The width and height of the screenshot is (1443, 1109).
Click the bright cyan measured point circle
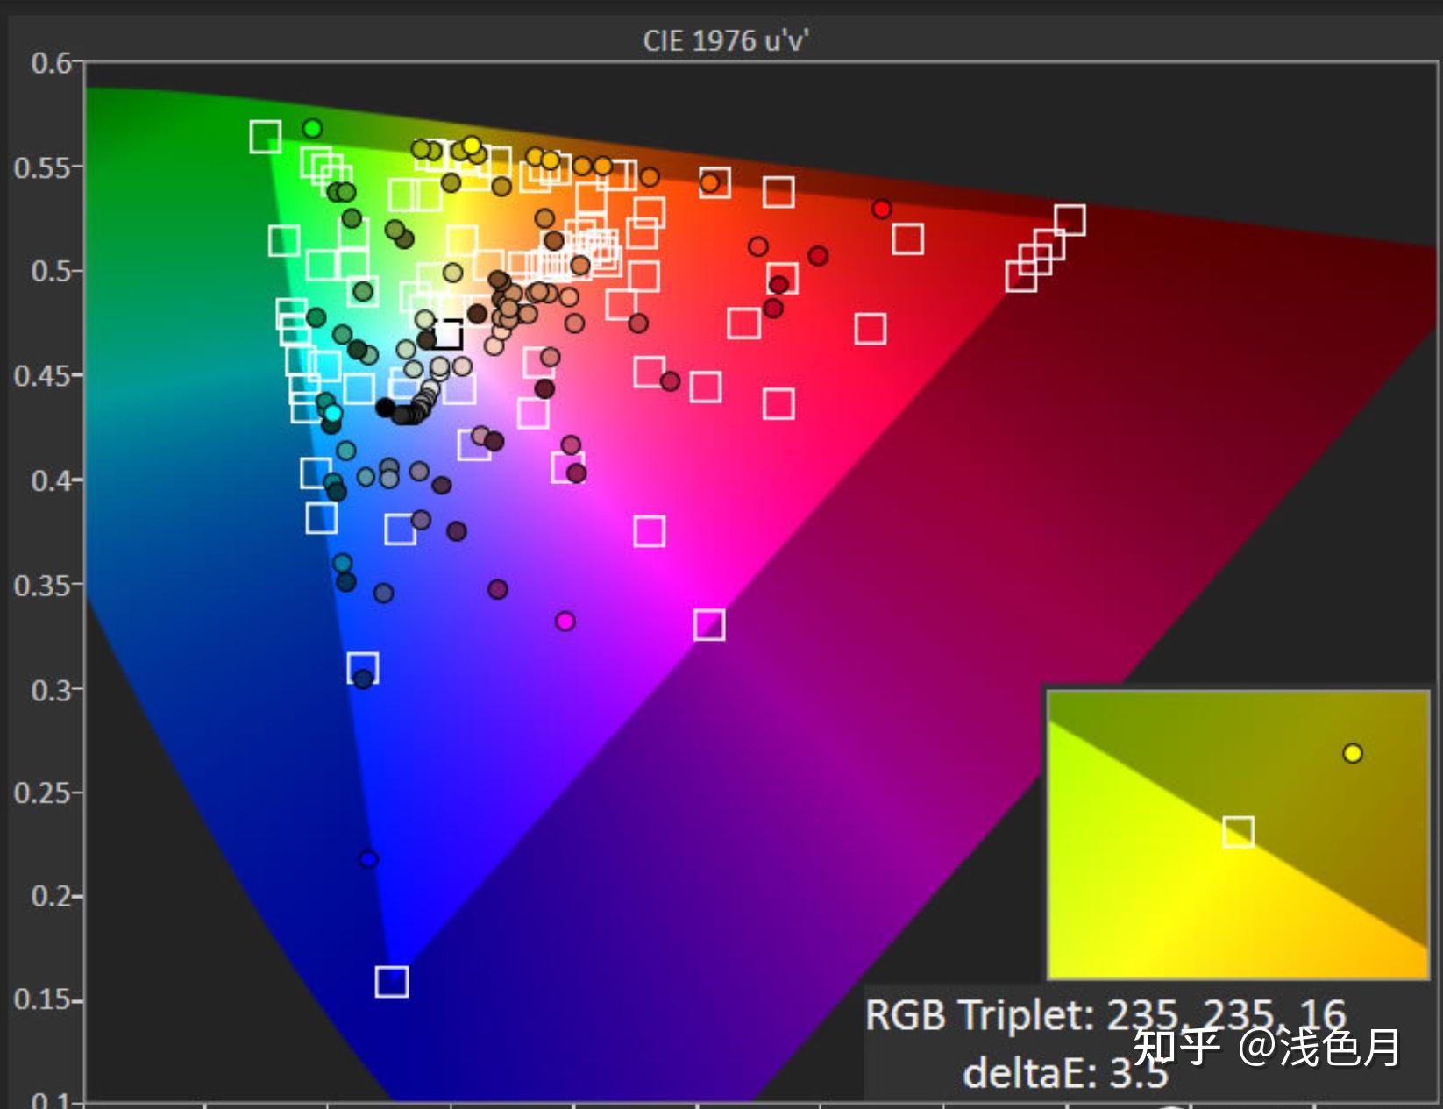click(x=332, y=413)
